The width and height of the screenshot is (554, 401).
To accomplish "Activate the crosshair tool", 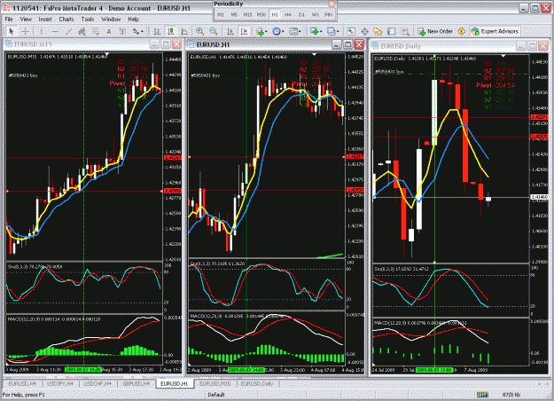I will [x=25, y=31].
